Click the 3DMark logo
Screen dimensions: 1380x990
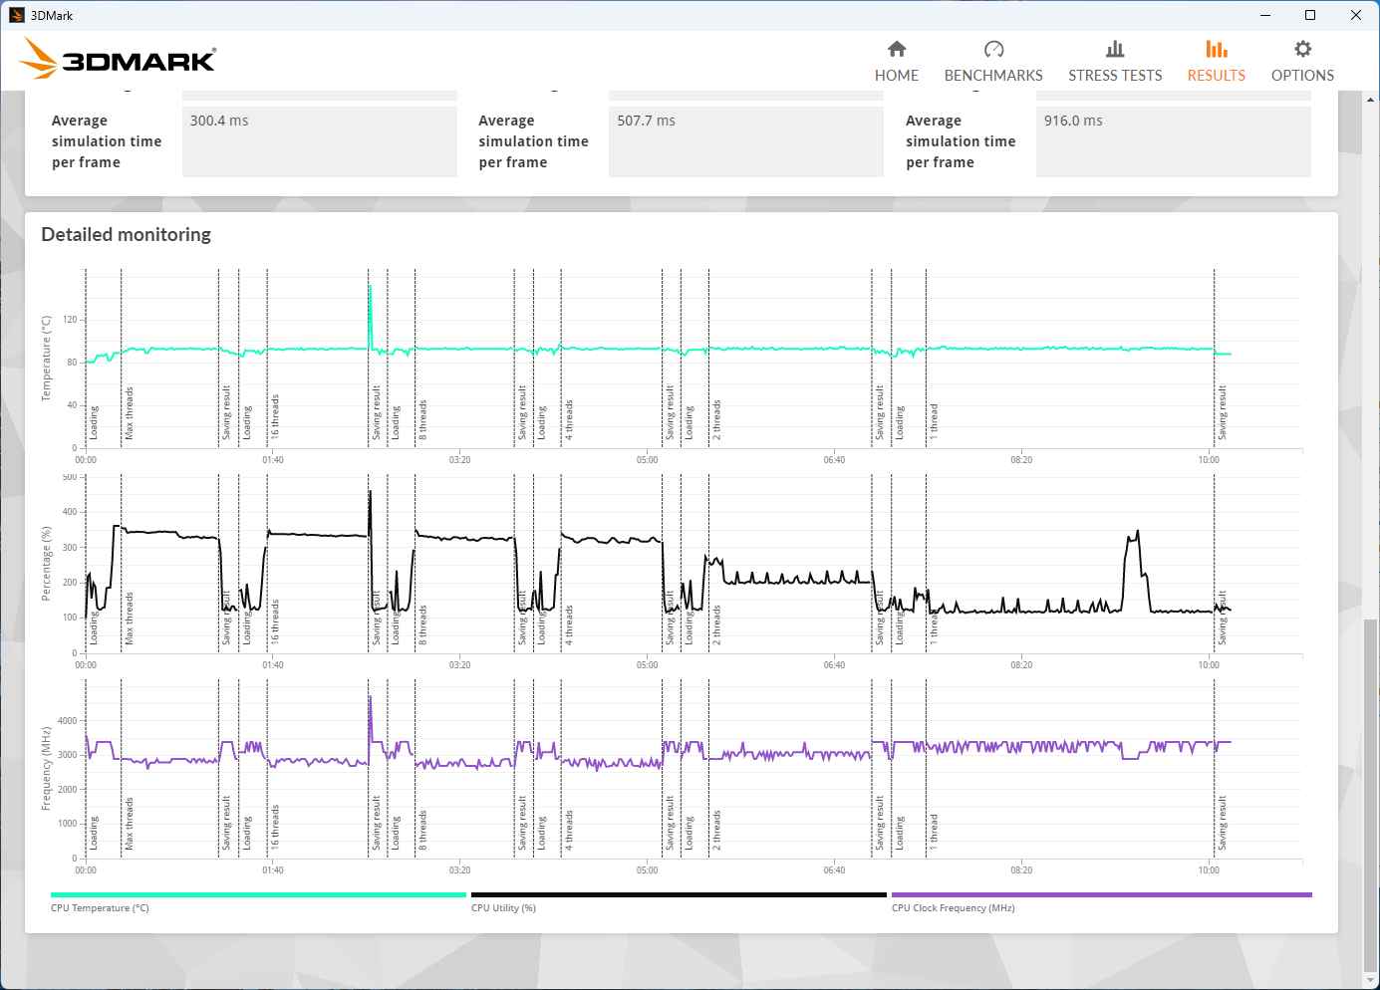coord(118,60)
